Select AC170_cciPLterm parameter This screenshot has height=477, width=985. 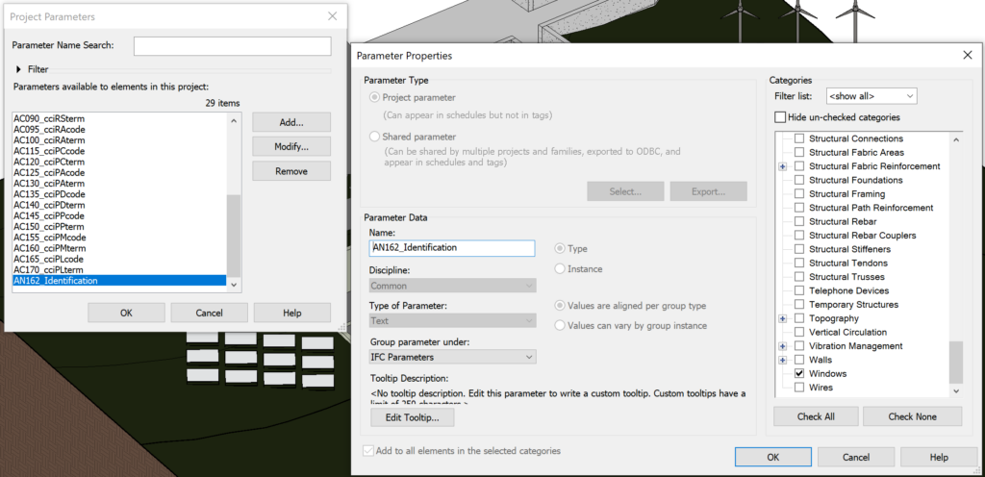pos(119,270)
